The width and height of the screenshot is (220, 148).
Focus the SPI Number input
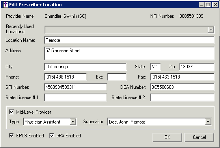(76, 87)
